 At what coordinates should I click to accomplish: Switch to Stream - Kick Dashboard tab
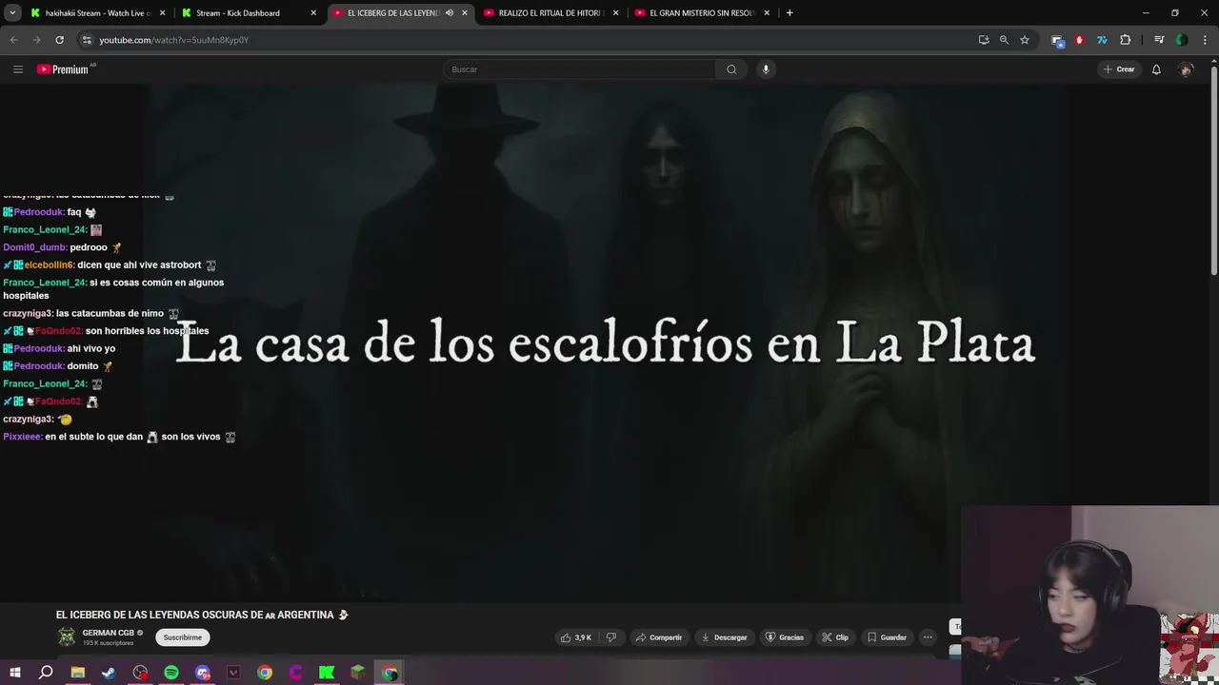248,13
